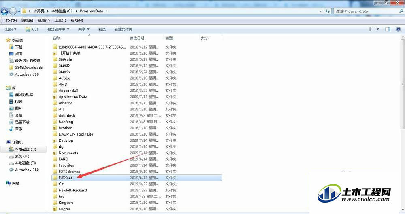Open 暴风影视库 library
This screenshot has height=214, width=405.
click(x=24, y=95)
